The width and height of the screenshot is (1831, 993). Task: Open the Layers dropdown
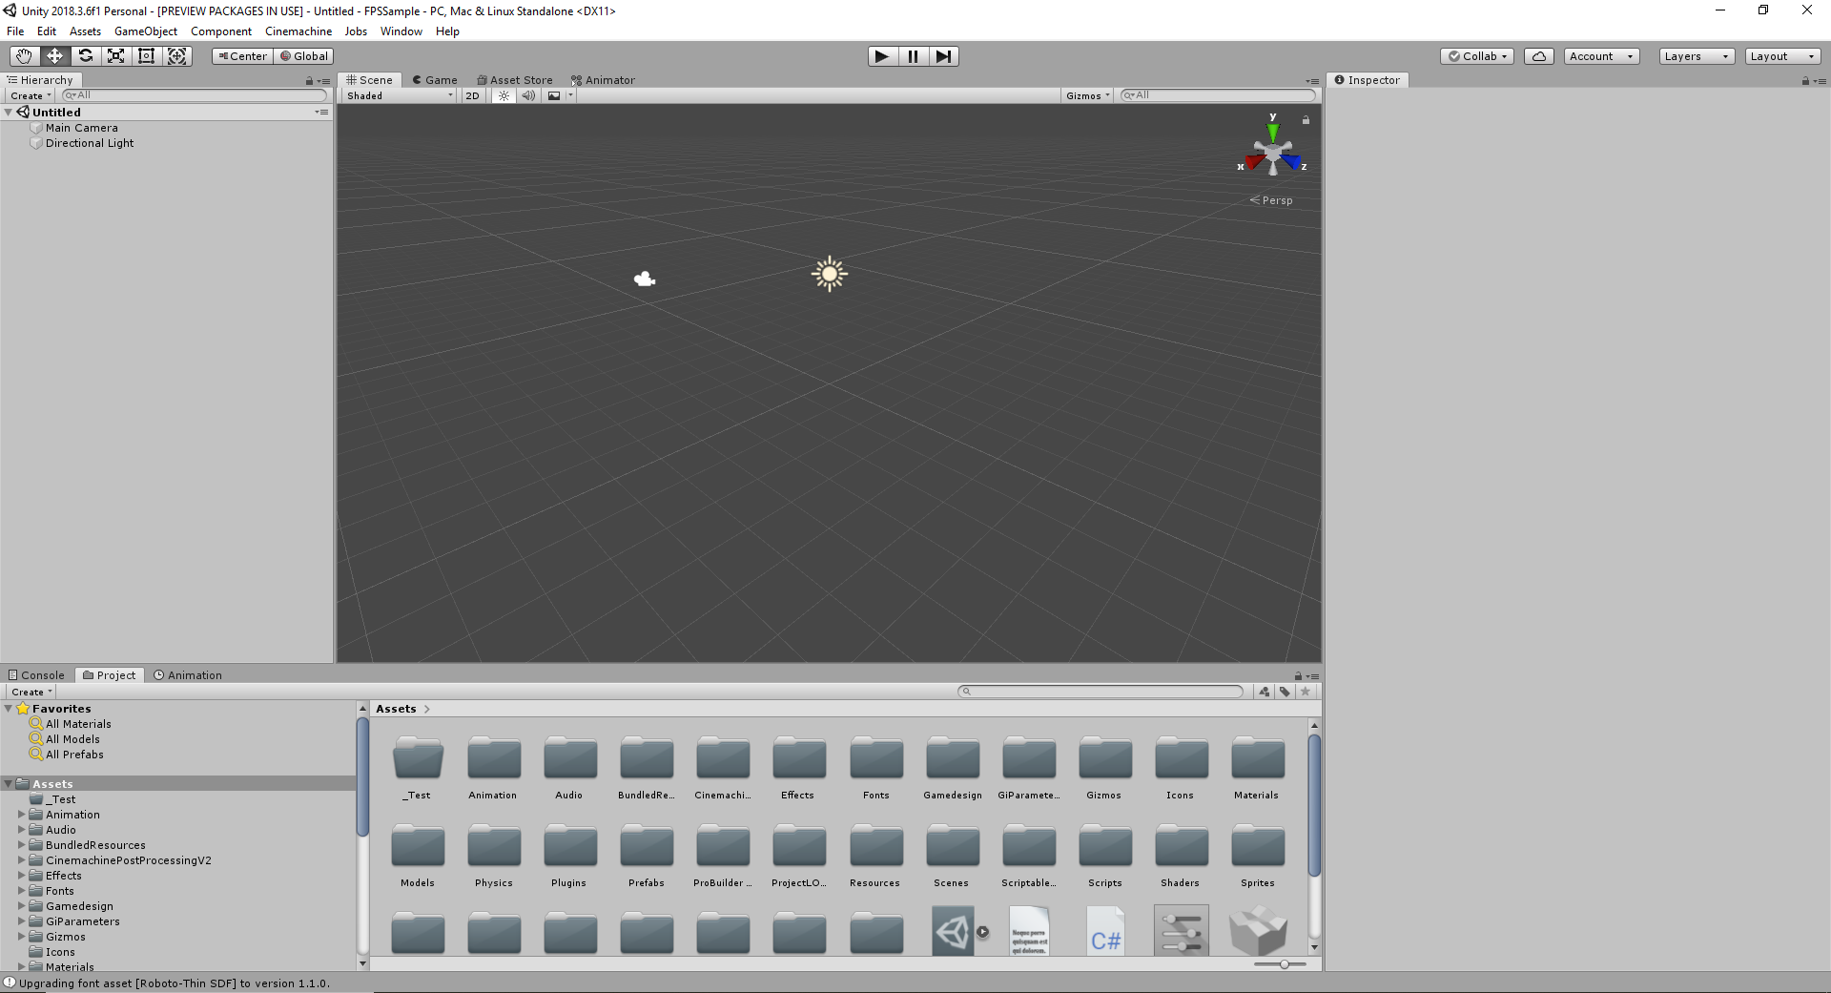1697,56
